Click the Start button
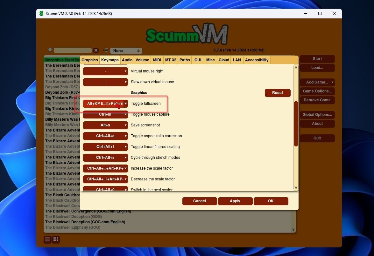 pyautogui.click(x=317, y=59)
